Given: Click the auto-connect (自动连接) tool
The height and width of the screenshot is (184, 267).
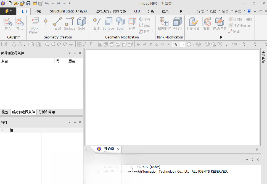Looking at the screenshot, I should coord(220,24).
